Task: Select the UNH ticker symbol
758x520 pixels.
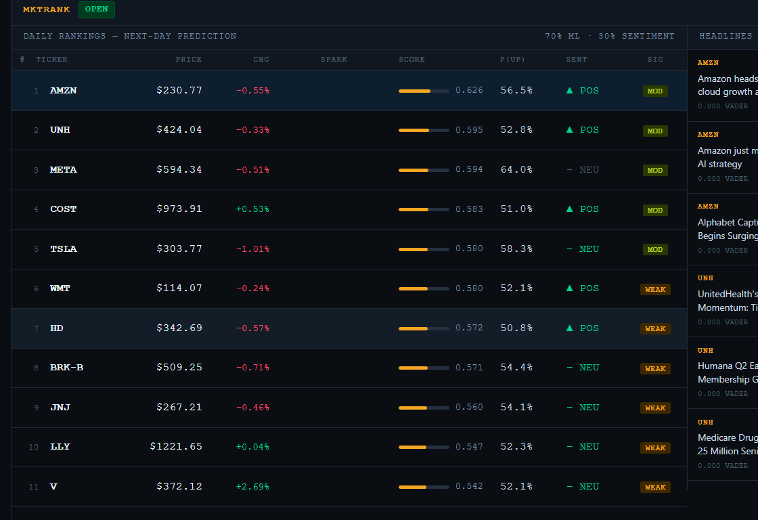Action: point(60,129)
